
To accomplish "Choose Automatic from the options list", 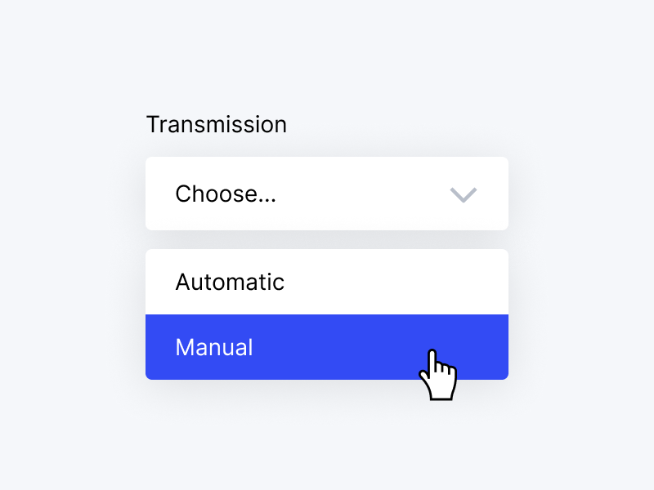I will point(327,282).
